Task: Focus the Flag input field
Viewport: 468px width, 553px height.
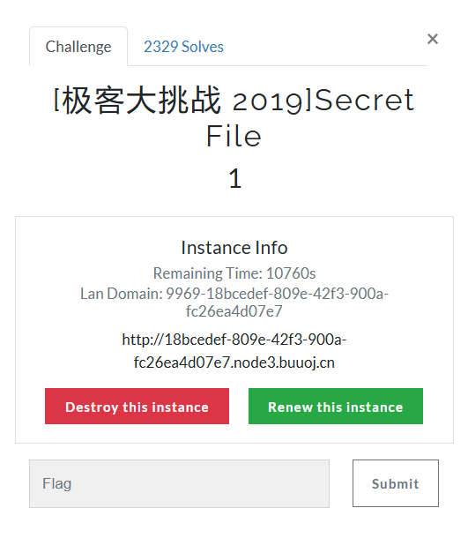Action: tap(180, 483)
